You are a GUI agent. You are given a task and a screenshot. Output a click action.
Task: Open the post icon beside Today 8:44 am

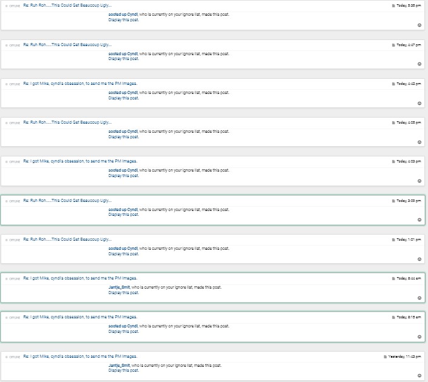(x=393, y=278)
